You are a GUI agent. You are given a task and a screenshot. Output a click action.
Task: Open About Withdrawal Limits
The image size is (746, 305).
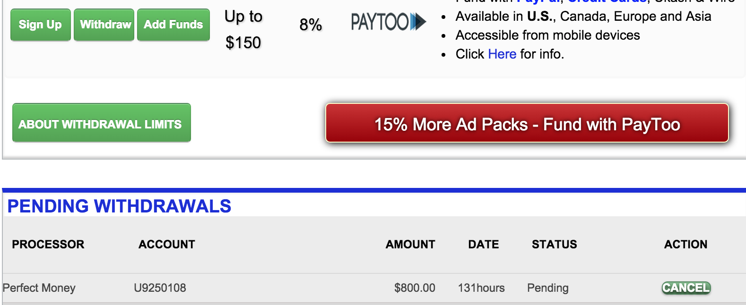(102, 123)
